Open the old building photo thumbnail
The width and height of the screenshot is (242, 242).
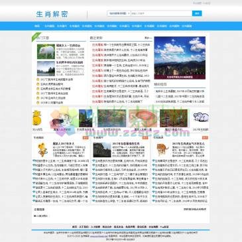point(102,150)
